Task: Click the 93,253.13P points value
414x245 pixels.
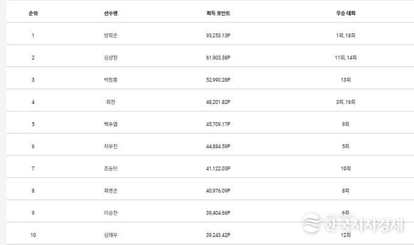Action: click(219, 35)
